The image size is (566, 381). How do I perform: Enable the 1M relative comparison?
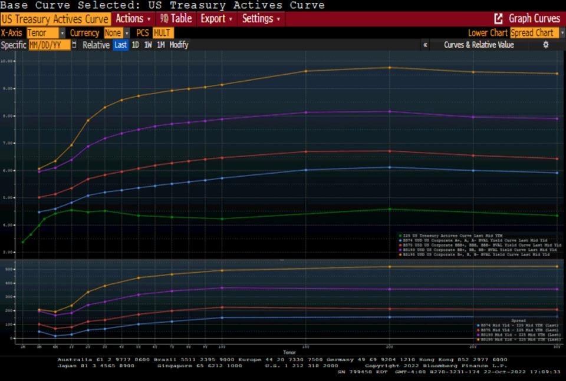160,44
